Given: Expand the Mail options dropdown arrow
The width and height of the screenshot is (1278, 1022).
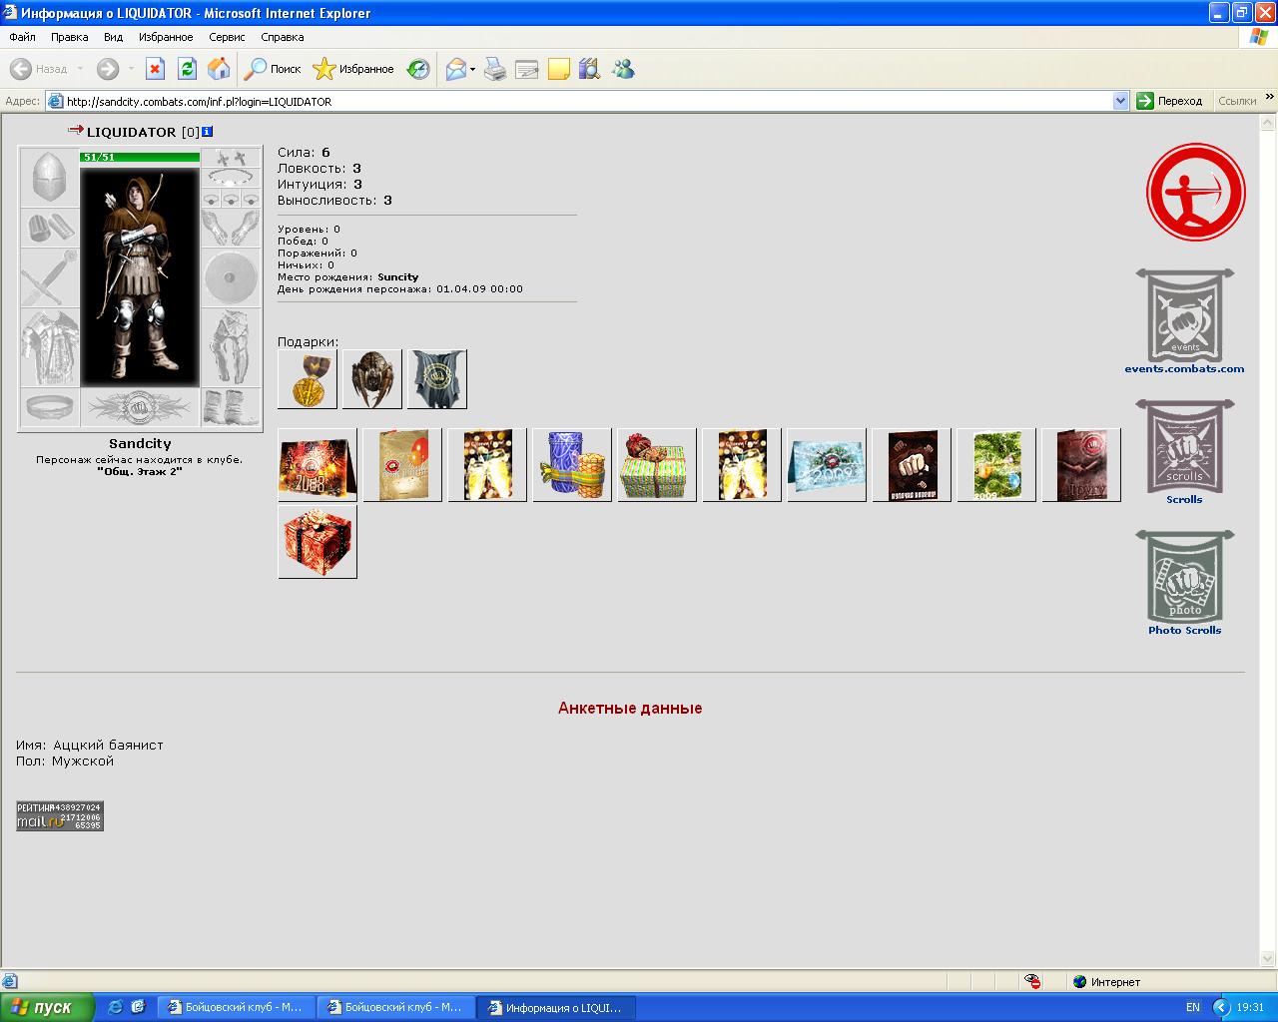Looking at the screenshot, I should [x=473, y=69].
